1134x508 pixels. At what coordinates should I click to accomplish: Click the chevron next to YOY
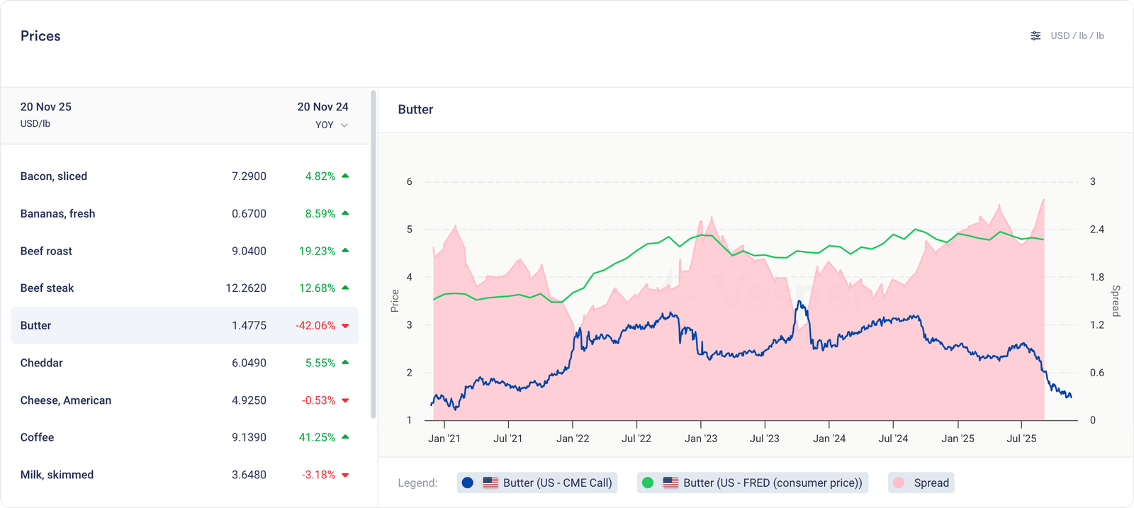tap(344, 125)
